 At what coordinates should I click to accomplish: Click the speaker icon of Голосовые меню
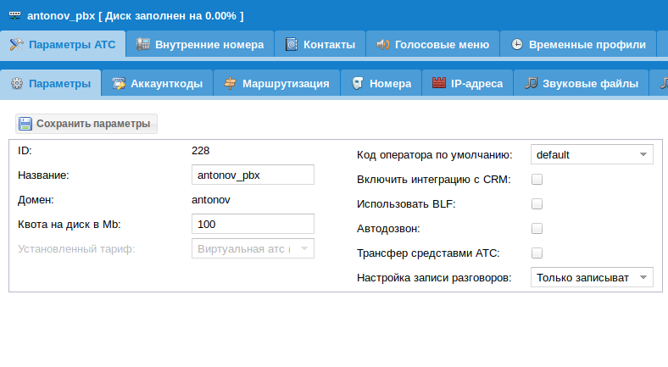tap(383, 44)
